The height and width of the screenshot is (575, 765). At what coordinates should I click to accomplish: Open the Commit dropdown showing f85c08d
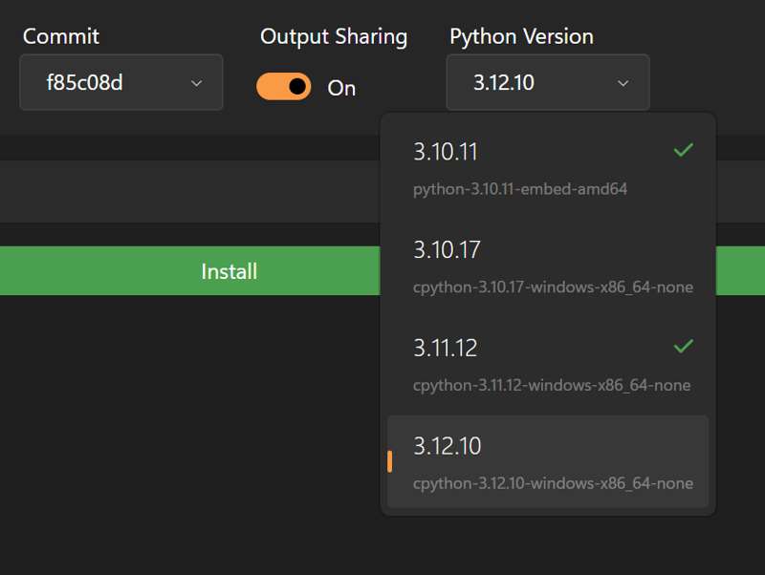click(120, 82)
